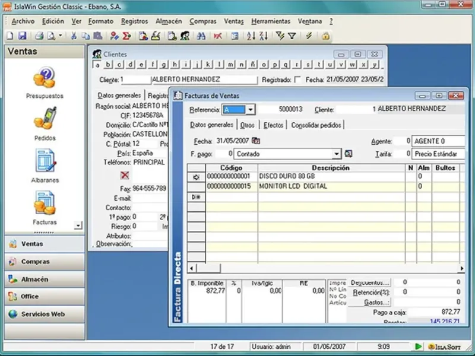Click the Print preview magnifier icon
This screenshot has width=475, height=356.
click(51, 36)
